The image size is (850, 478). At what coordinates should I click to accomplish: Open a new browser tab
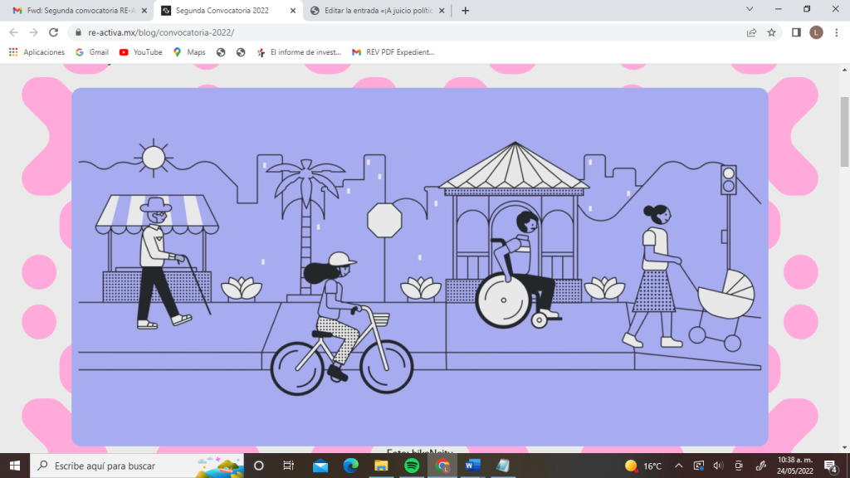click(x=465, y=11)
